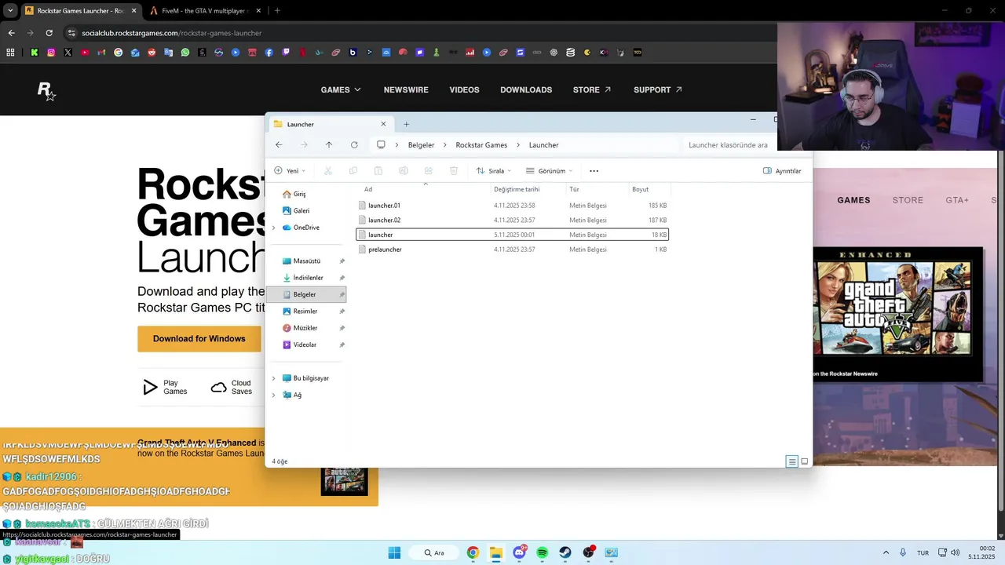Select the launcher.01 file

pos(513,206)
